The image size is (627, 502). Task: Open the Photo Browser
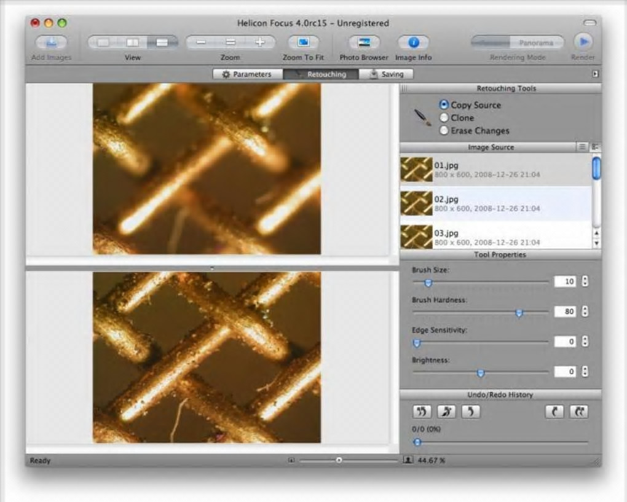(x=364, y=43)
